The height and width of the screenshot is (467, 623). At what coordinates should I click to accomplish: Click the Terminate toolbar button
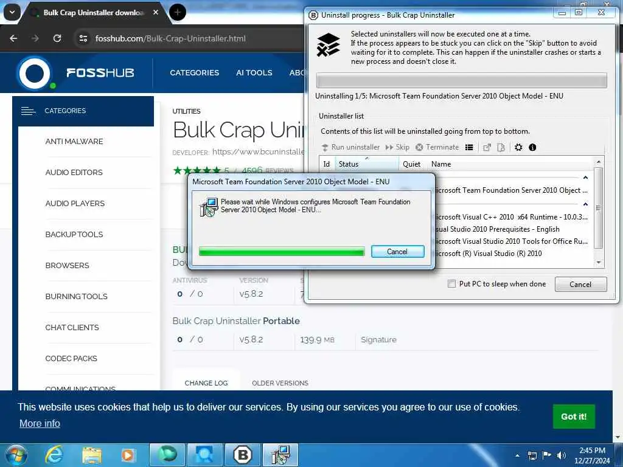pyautogui.click(x=437, y=147)
